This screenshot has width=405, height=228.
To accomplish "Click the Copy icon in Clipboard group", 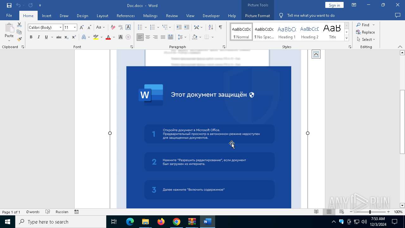I will pos(19,32).
